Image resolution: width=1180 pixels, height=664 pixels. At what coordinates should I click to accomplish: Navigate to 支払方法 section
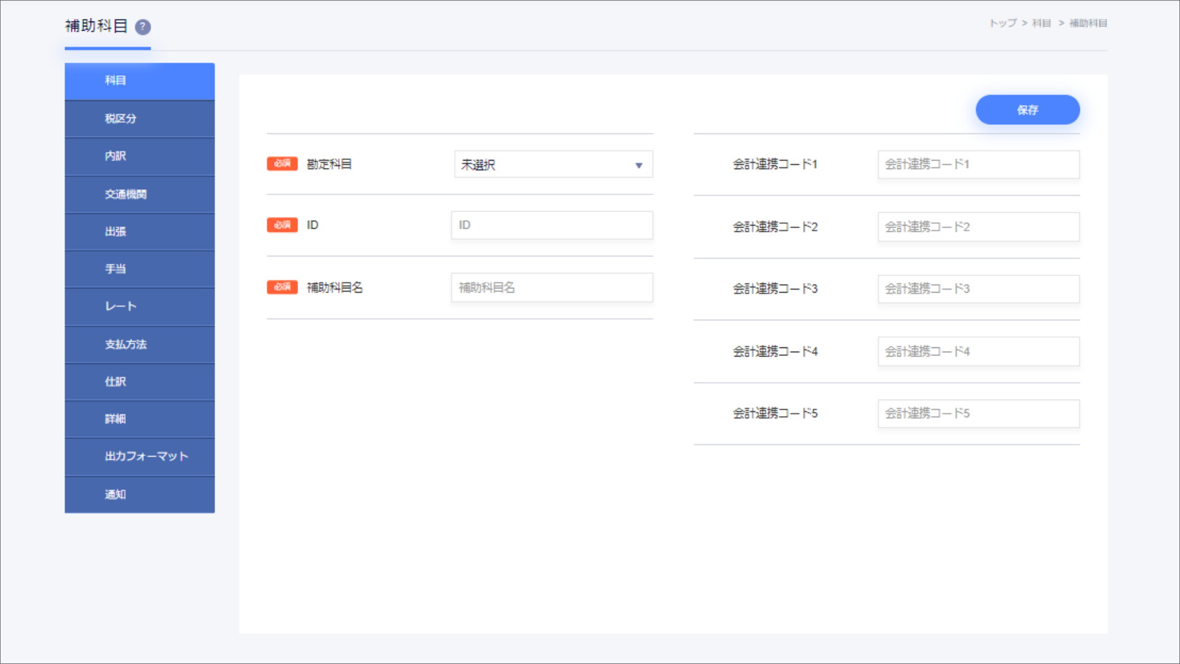[x=140, y=344]
